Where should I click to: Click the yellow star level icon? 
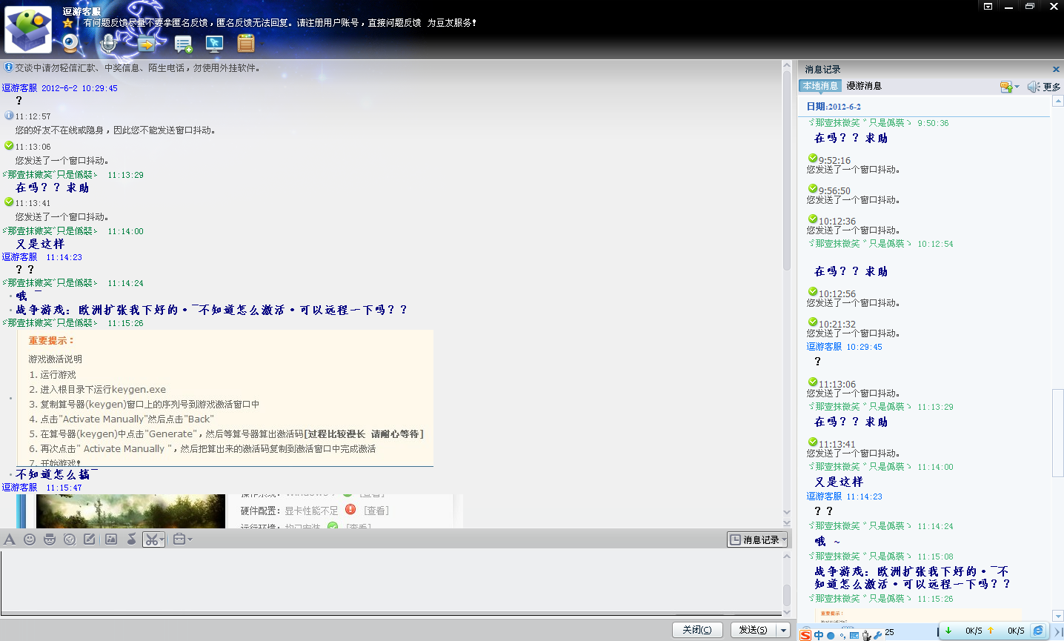pos(68,23)
